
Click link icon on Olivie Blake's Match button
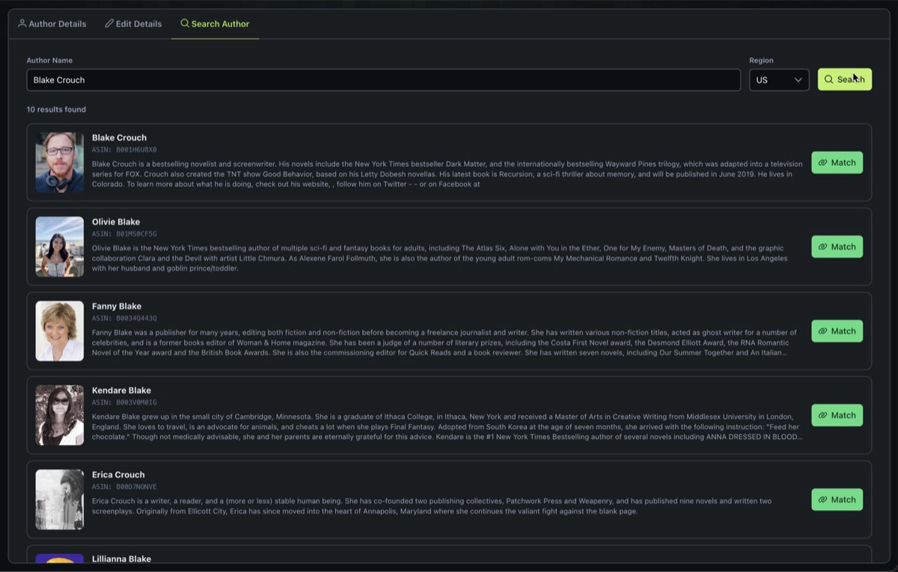click(822, 247)
